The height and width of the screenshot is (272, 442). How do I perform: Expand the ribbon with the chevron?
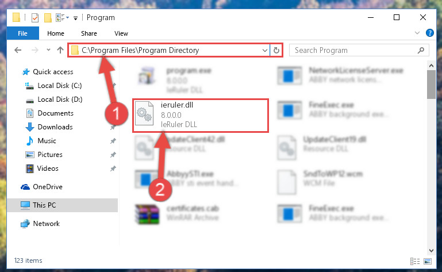(417, 33)
